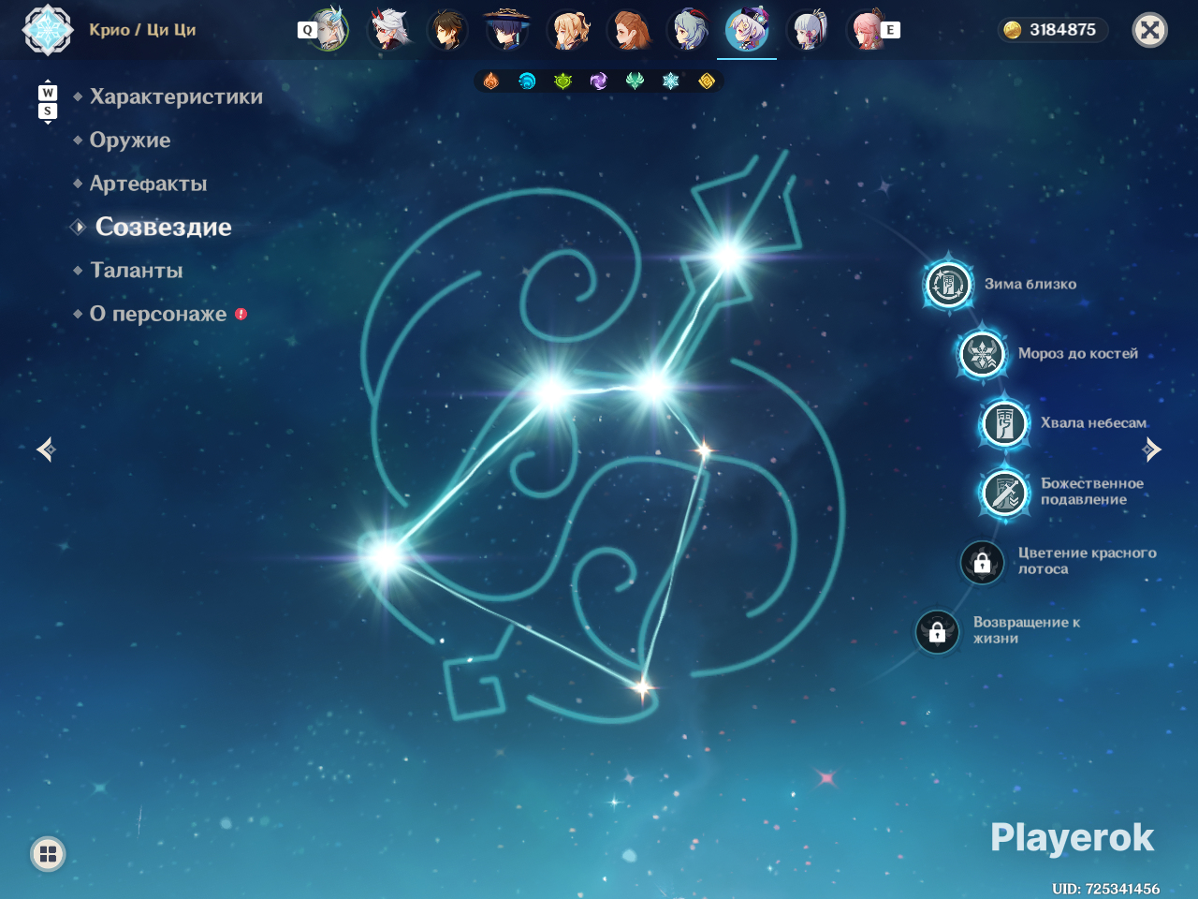Switch to Ganyu's blue-haired portrait
Viewport: 1198px width, 899px height.
[x=689, y=29]
